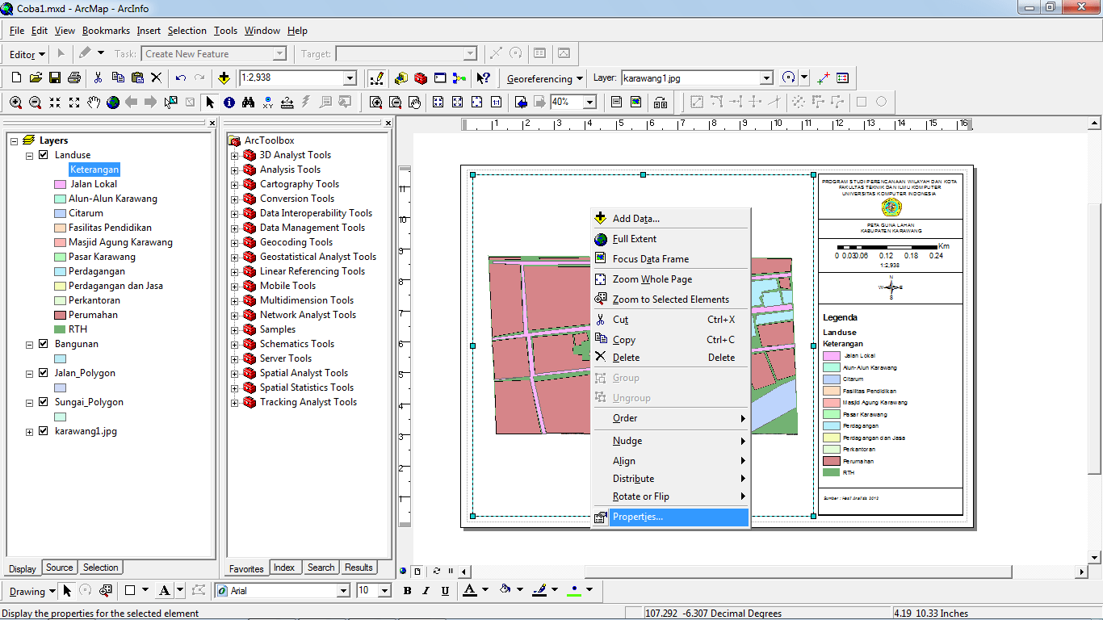
Task: Toggle the Jalan_Polygon layer checkbox
Action: pos(44,373)
